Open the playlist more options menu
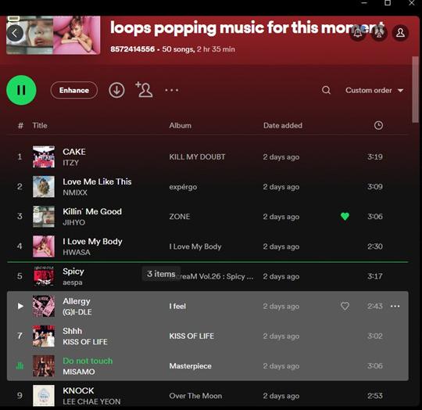422x410 pixels. point(172,90)
